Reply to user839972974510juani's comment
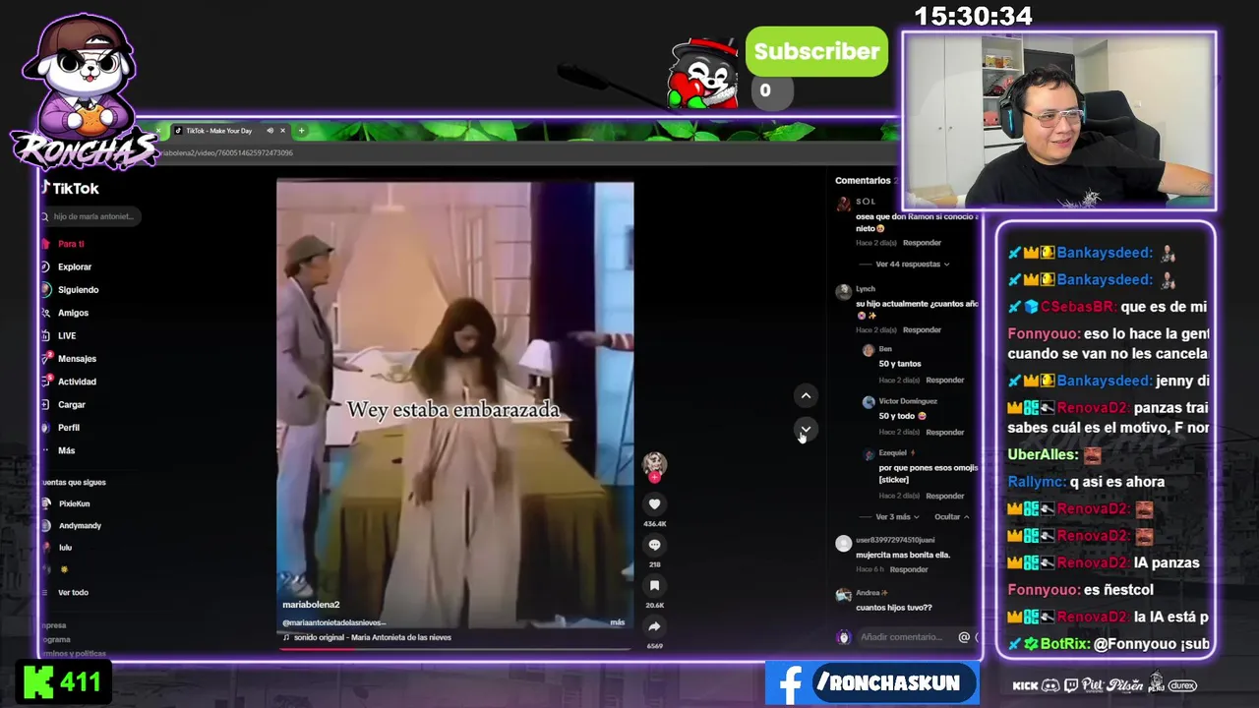Screen dimensions: 1259x708 point(909,570)
